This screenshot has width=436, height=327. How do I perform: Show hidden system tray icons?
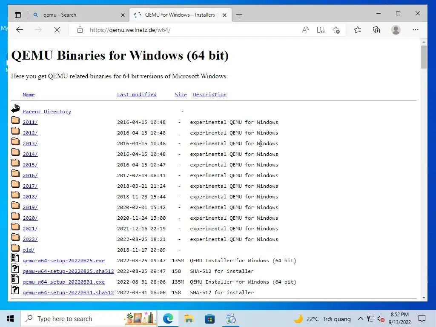(360, 318)
